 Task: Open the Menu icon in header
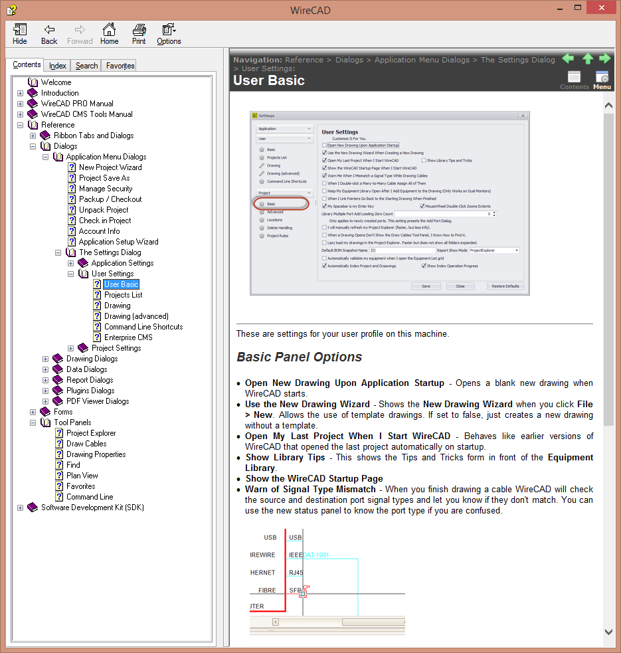tap(602, 80)
